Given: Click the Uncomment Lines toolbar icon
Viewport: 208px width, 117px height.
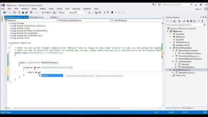Looking at the screenshot, I should 108,12.
